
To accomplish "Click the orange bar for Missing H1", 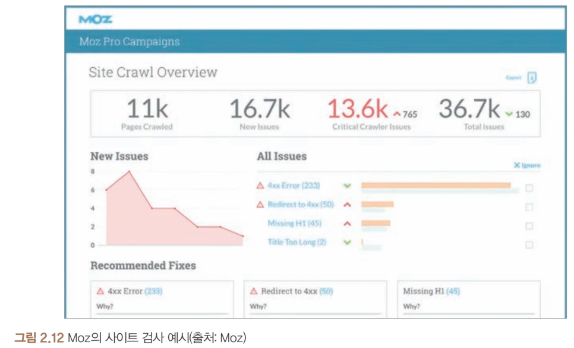I will point(376,223).
